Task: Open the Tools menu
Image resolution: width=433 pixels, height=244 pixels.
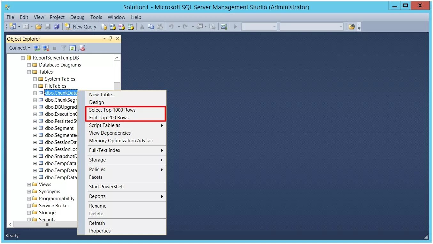Action: pyautogui.click(x=96, y=17)
